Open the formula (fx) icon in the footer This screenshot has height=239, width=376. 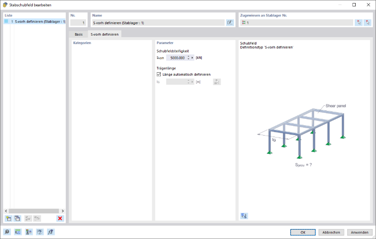pos(51,232)
